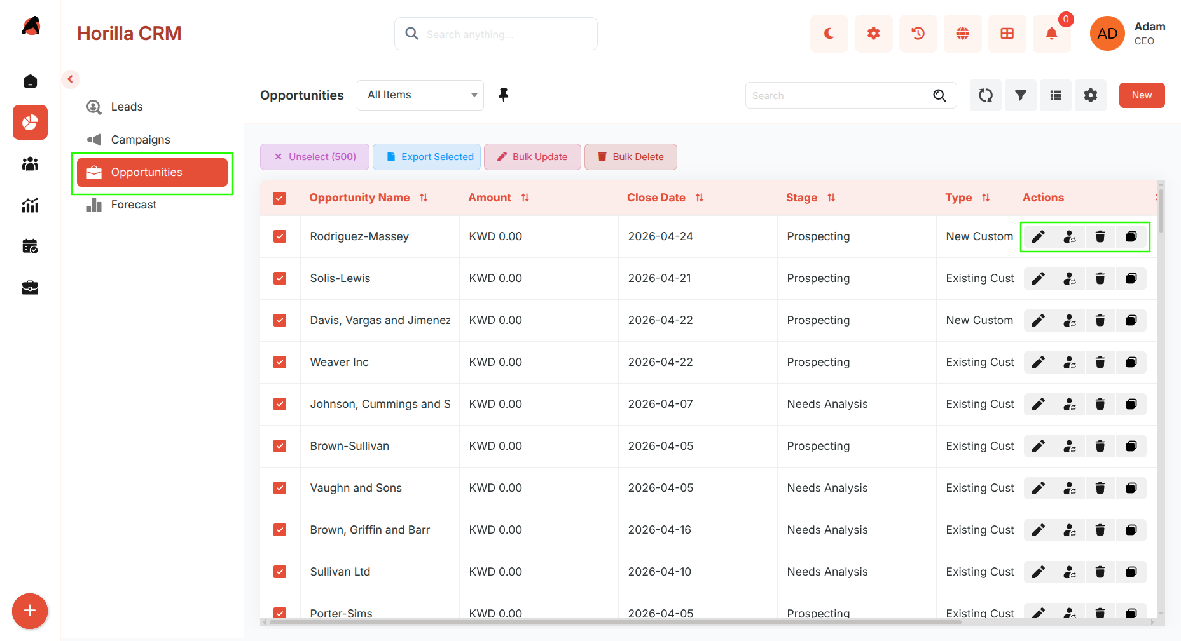
Task: Open the filter funnel
Action: (x=1021, y=95)
